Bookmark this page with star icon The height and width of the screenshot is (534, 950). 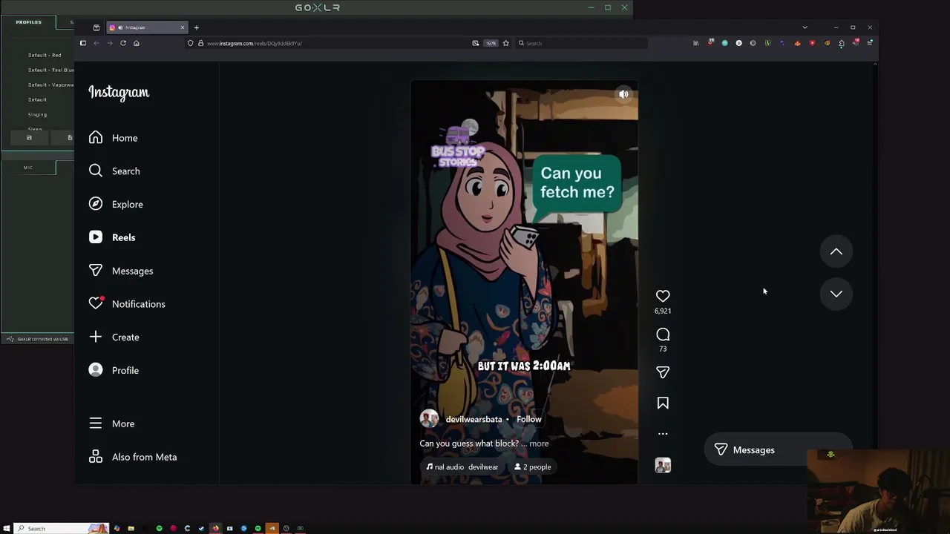coord(505,43)
